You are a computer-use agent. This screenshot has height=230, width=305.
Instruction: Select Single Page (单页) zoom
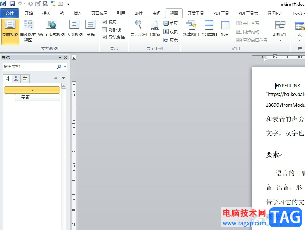pyautogui.click(x=171, y=23)
